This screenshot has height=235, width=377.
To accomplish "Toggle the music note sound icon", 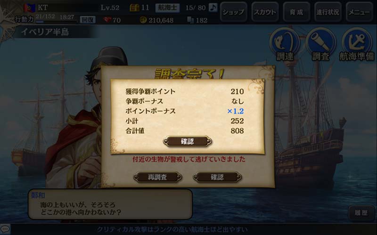I will (x=213, y=8).
